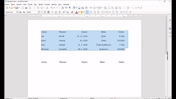Click the Insert Hyperlink icon
This screenshot has height=99, width=176.
point(105,8)
